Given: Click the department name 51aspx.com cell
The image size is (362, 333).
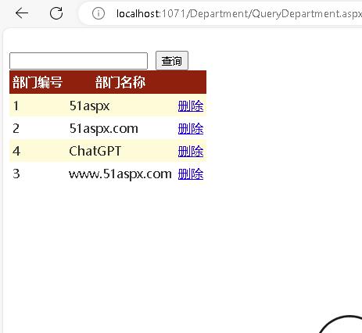Looking at the screenshot, I should 103,129.
